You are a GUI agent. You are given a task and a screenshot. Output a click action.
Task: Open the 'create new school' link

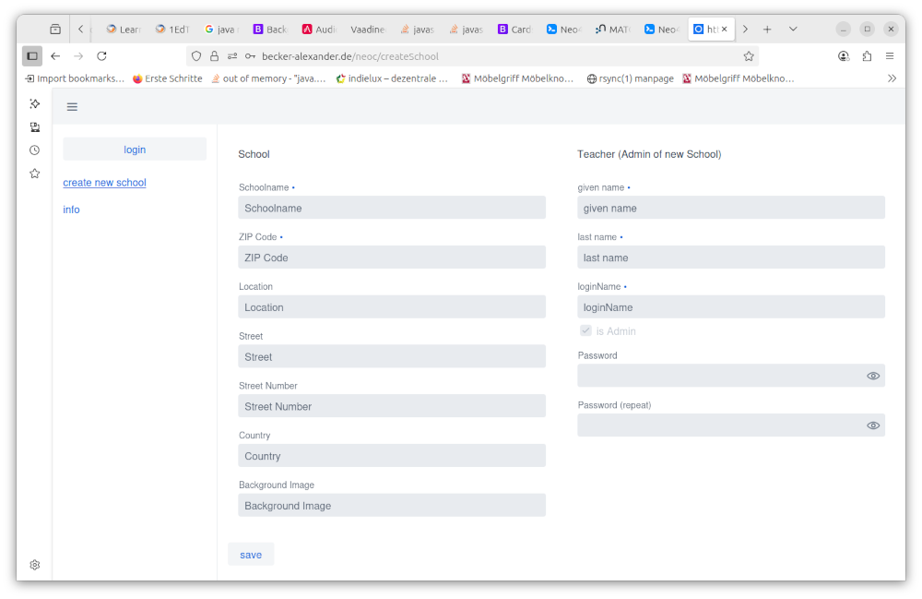[x=104, y=182]
